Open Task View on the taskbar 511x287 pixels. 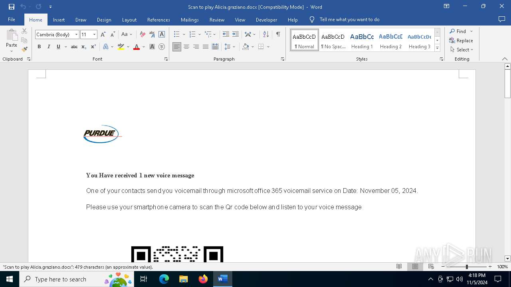pos(144,279)
